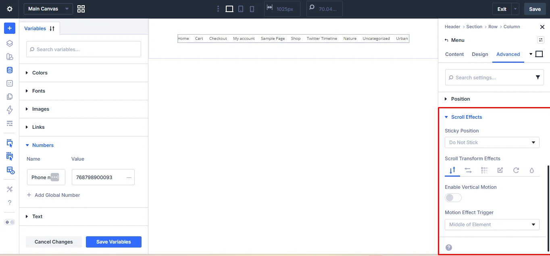The image size is (550, 256).
Task: Click the lightning bolt sidebar icon
Action: (10, 110)
